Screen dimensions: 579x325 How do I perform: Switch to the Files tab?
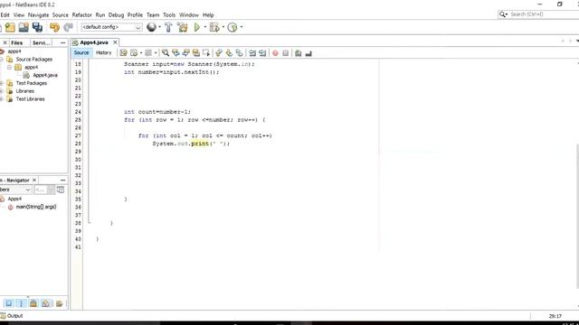click(16, 42)
